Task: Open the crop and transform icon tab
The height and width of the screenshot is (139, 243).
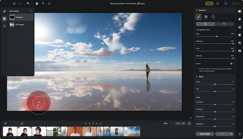Action: click(240, 43)
